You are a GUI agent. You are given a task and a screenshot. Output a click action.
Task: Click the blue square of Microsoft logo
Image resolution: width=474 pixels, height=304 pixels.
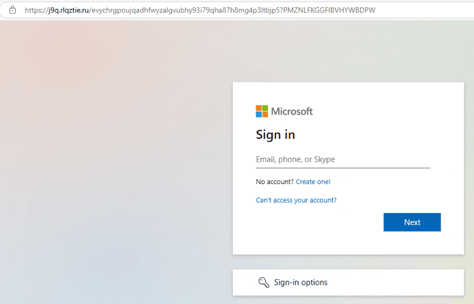click(259, 115)
